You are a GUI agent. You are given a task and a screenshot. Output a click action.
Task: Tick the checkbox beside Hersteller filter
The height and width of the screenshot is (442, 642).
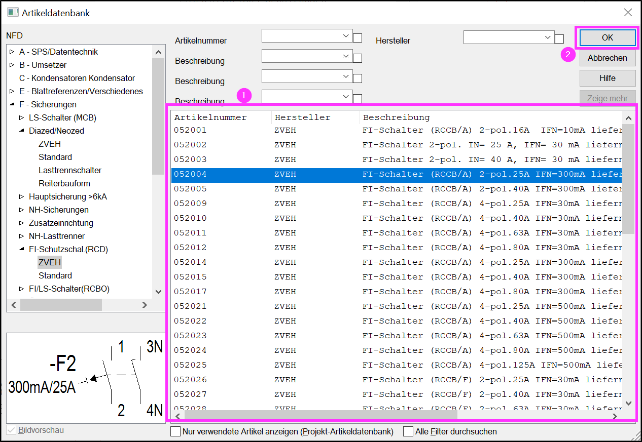point(559,39)
